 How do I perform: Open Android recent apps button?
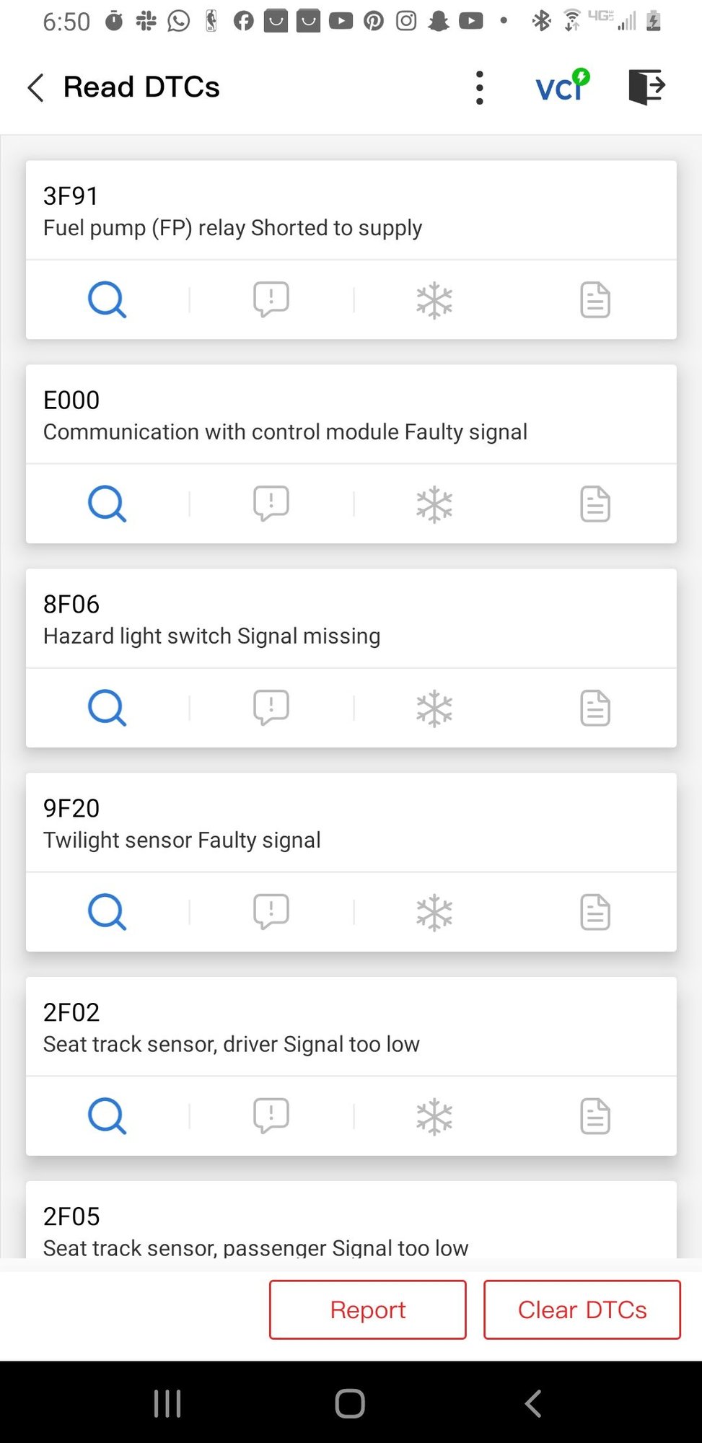click(x=167, y=1403)
